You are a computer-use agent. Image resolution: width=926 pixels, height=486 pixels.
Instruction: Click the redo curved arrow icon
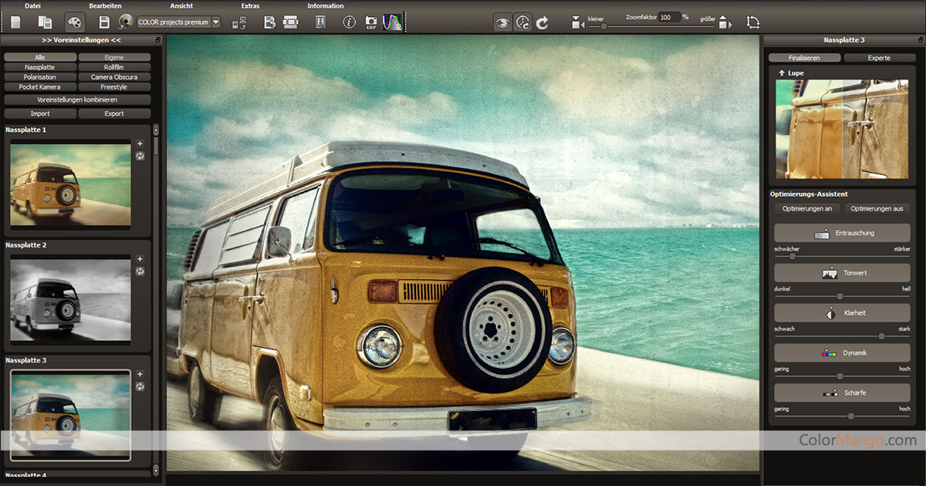pyautogui.click(x=542, y=22)
